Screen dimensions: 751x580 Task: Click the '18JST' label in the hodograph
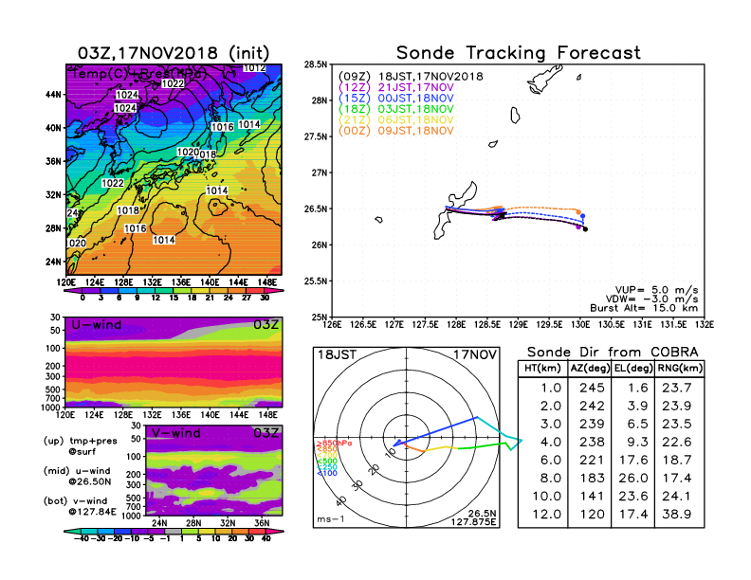point(338,355)
